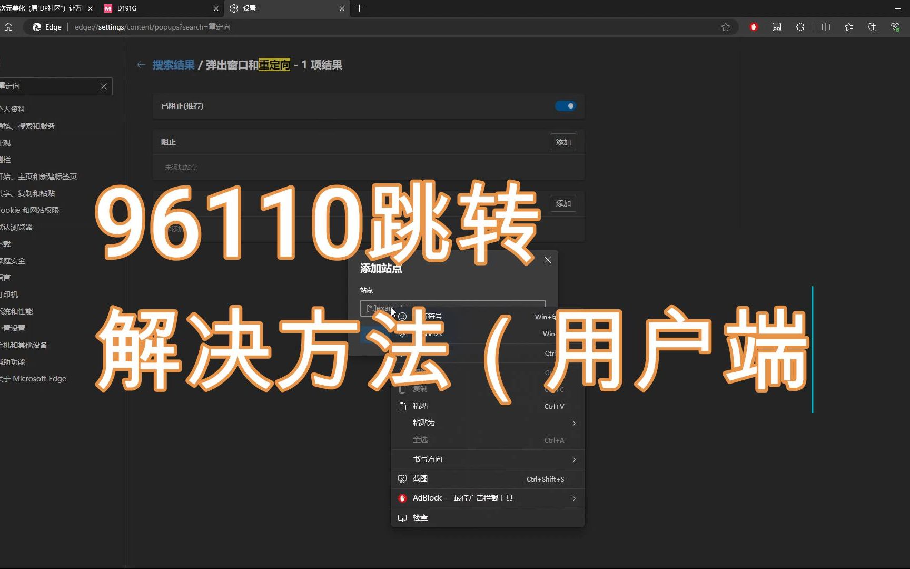Close the D191G tab

[216, 8]
